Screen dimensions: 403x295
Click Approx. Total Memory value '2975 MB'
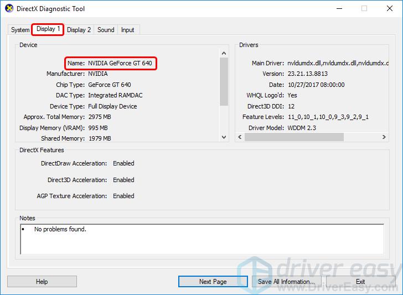click(x=100, y=117)
